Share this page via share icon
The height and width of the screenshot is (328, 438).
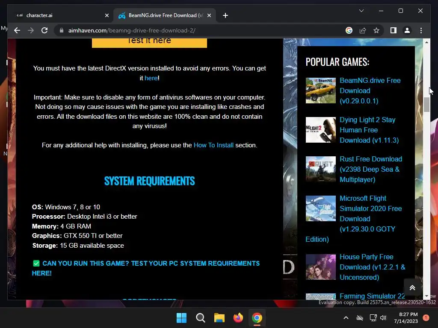click(x=363, y=30)
